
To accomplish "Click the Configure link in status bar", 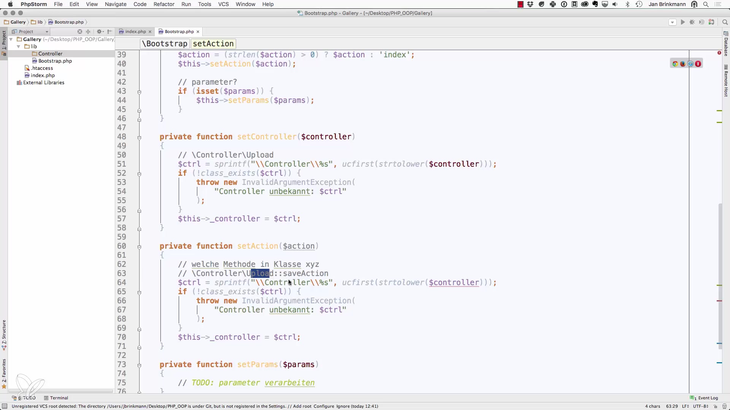I will pyautogui.click(x=324, y=406).
